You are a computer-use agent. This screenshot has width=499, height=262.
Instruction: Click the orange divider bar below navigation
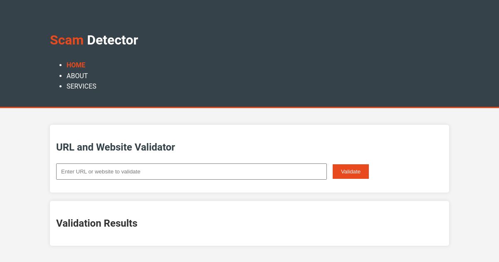pos(249,108)
